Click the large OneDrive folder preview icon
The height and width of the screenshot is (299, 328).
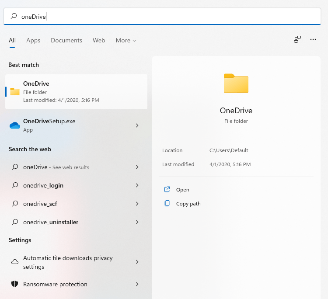(x=236, y=83)
